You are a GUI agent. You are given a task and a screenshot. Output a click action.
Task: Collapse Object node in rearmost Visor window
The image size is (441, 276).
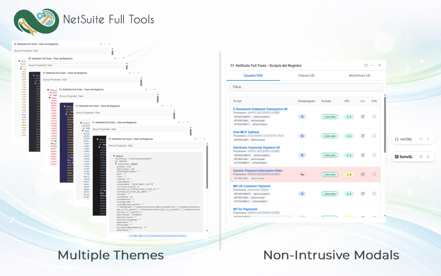(x=20, y=61)
